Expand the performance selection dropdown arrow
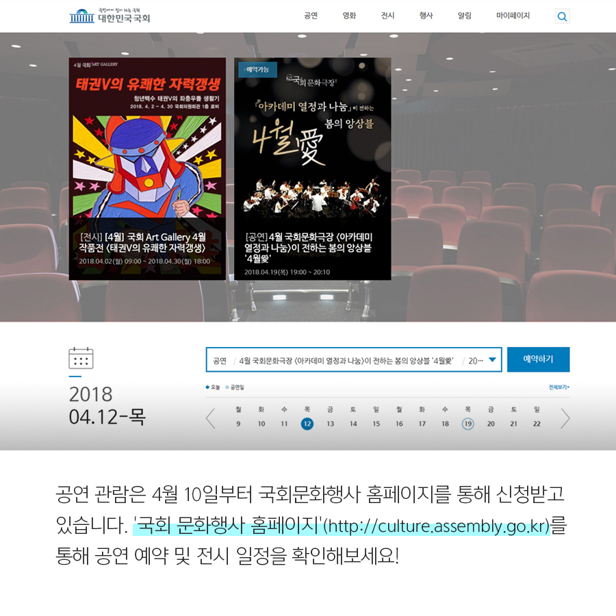616x616 pixels. pos(492,360)
